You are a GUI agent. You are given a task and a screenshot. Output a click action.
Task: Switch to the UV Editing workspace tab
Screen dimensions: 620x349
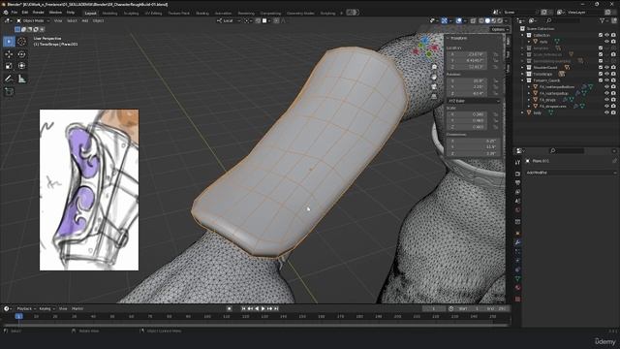(x=153, y=13)
